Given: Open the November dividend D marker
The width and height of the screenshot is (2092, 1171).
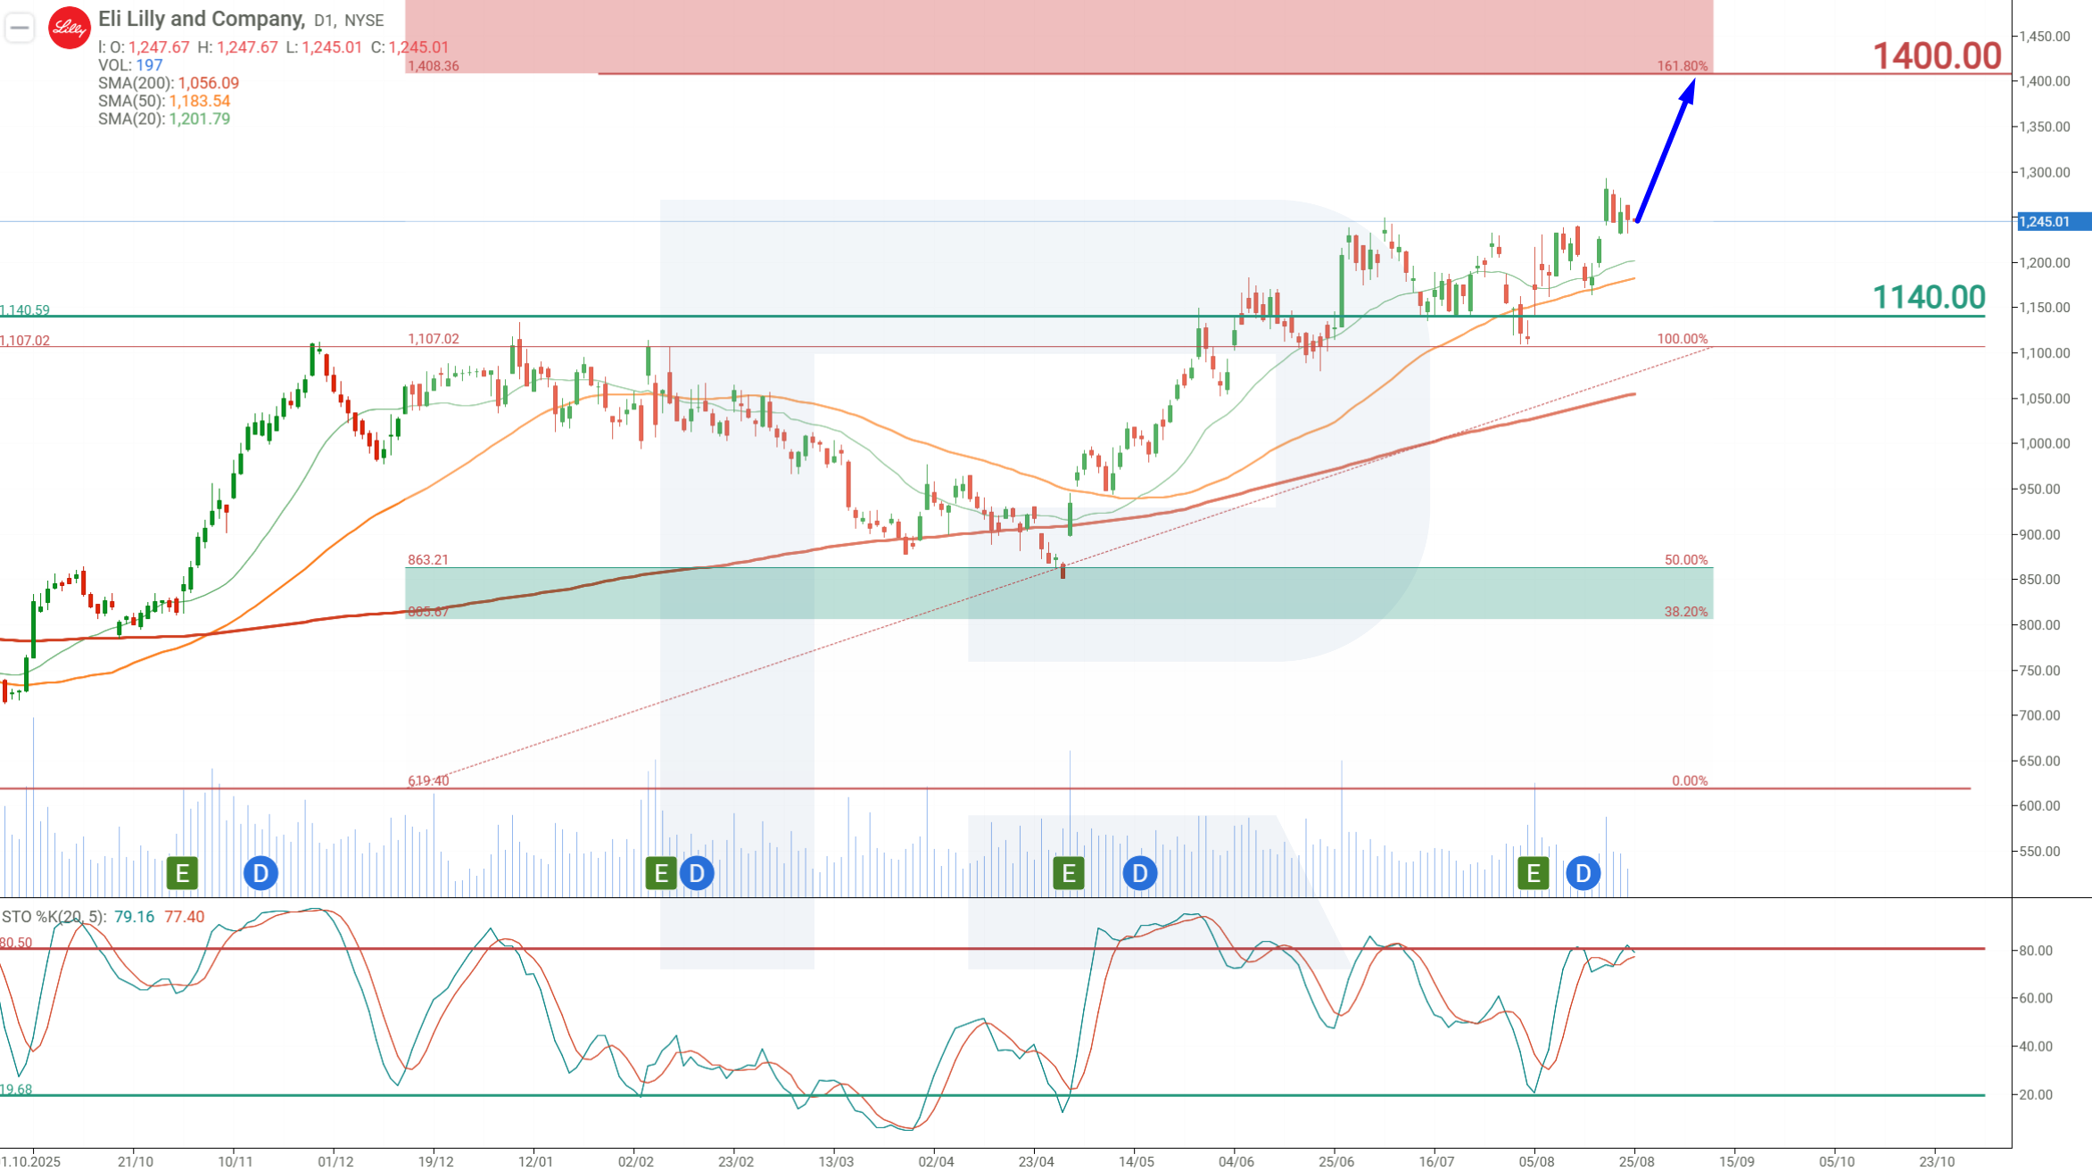Looking at the screenshot, I should [x=260, y=873].
